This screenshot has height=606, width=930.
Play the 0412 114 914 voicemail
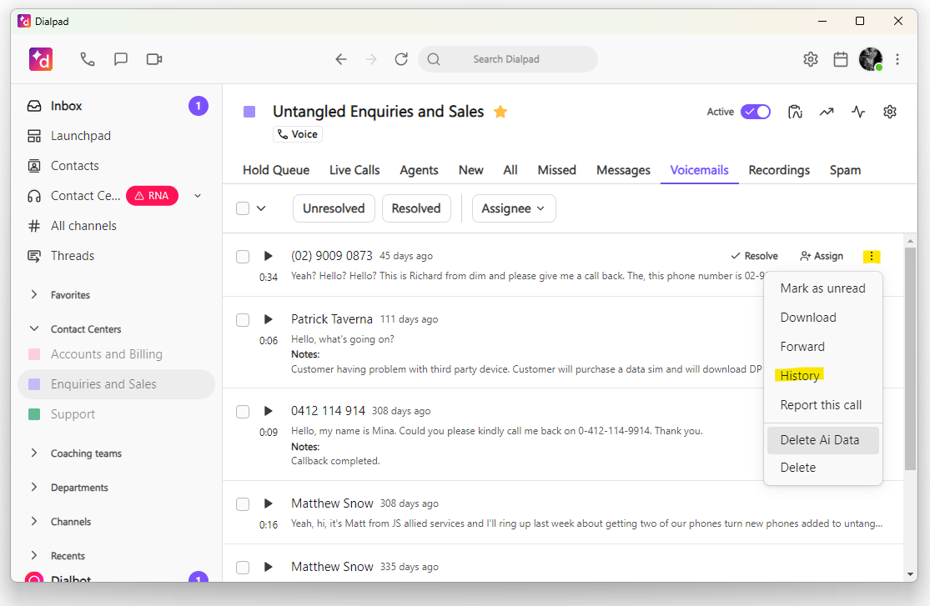(x=268, y=412)
